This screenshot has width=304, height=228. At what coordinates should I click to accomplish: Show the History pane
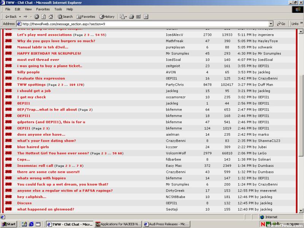[x=107, y=17]
